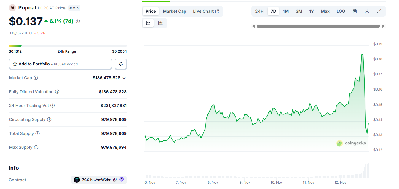Download chart data icon
This screenshot has height=189, width=399.
click(367, 11)
